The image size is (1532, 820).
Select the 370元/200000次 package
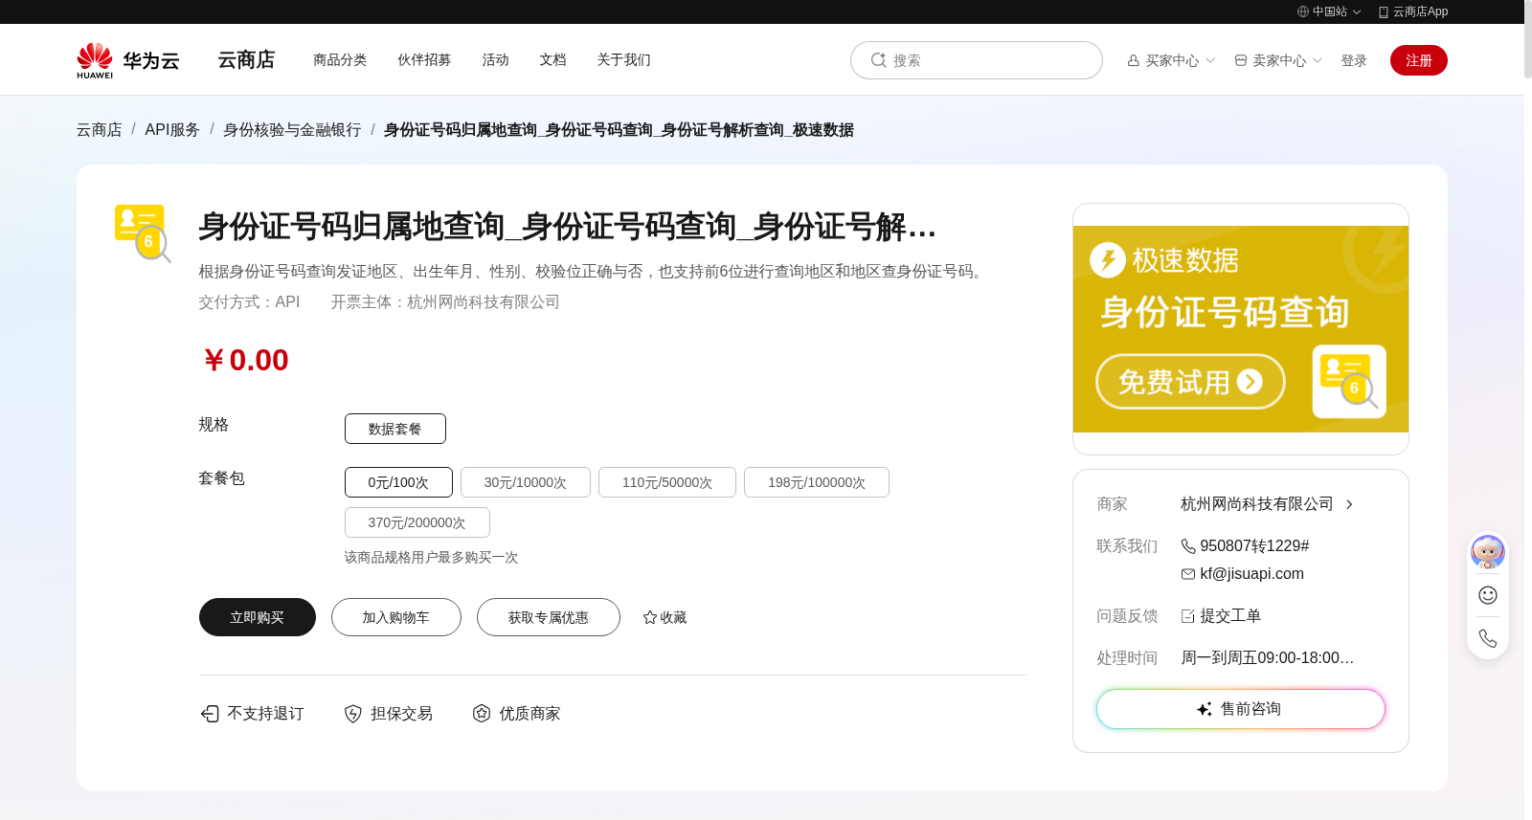417,522
